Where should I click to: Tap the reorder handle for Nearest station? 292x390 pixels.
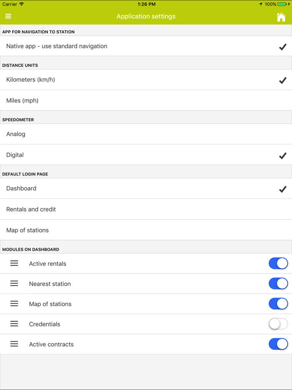point(14,284)
